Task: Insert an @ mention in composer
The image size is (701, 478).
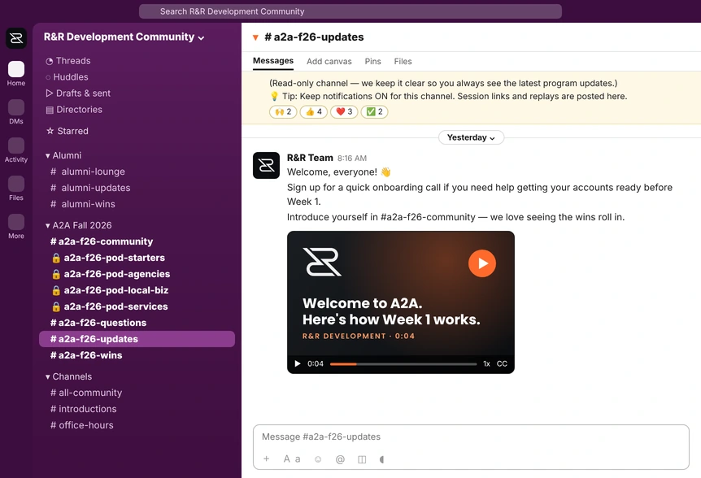Action: pos(340,459)
